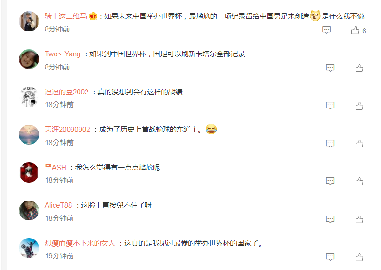Reply to 想瘦而瘦不下来的女人's comment
The width and height of the screenshot is (381, 270).
(330, 257)
